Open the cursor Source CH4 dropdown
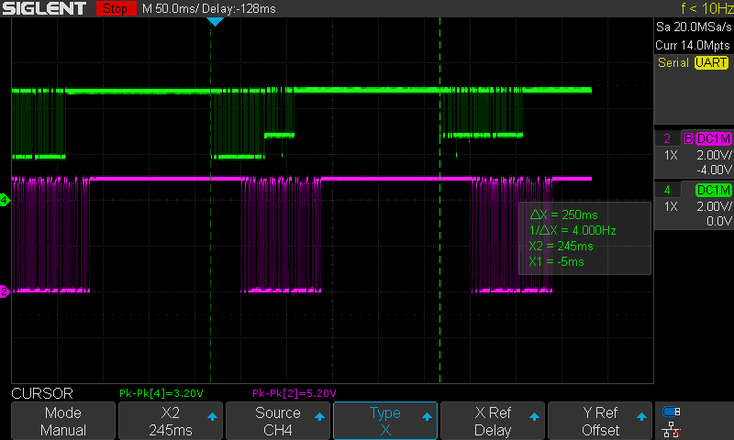Image resolution: width=734 pixels, height=440 pixels. point(277,421)
